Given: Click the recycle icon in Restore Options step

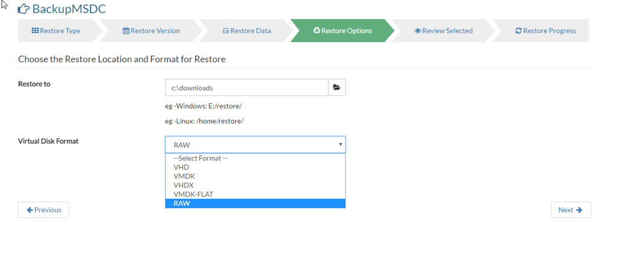Looking at the screenshot, I should [x=317, y=31].
